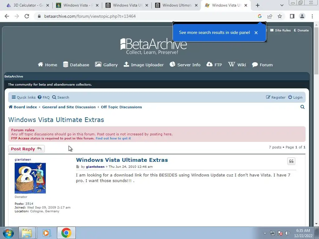Open the Action Center flag tray icon
Viewport: 319px width, 239px height.
click(280, 233)
